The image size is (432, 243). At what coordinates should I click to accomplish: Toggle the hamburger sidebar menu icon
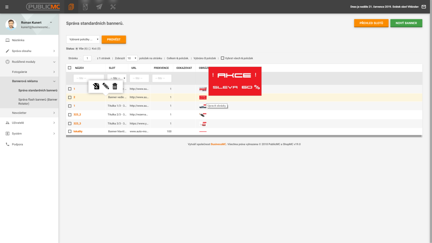pyautogui.click(x=7, y=7)
